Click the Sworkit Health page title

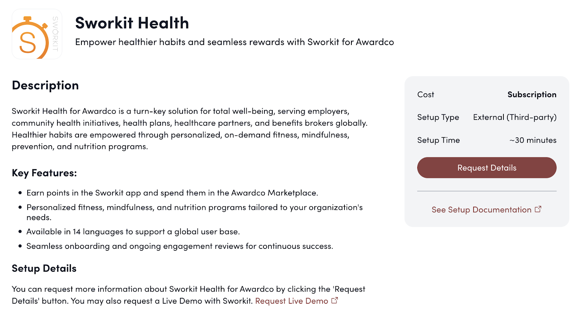pyautogui.click(x=132, y=23)
